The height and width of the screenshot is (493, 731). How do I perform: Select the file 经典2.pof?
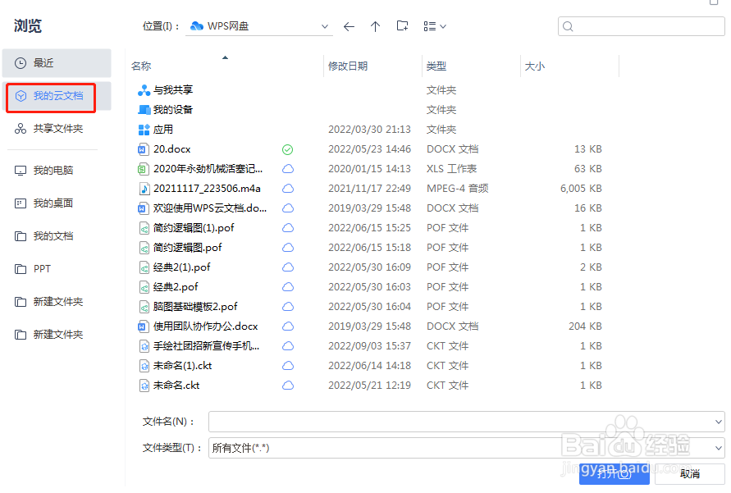pyautogui.click(x=176, y=286)
